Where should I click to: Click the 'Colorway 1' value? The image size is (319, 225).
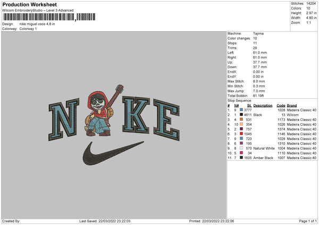(x=28, y=29)
